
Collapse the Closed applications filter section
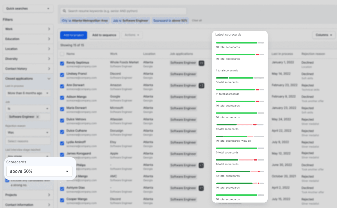pyautogui.click(x=28, y=78)
